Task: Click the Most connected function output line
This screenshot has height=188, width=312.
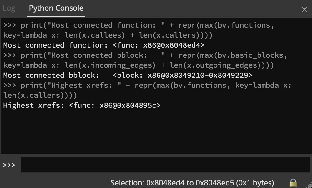Action: (104, 45)
